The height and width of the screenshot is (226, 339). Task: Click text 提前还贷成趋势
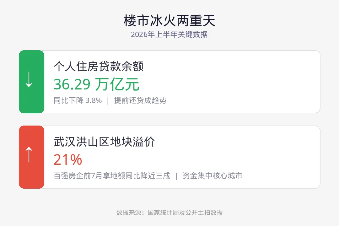click(140, 100)
